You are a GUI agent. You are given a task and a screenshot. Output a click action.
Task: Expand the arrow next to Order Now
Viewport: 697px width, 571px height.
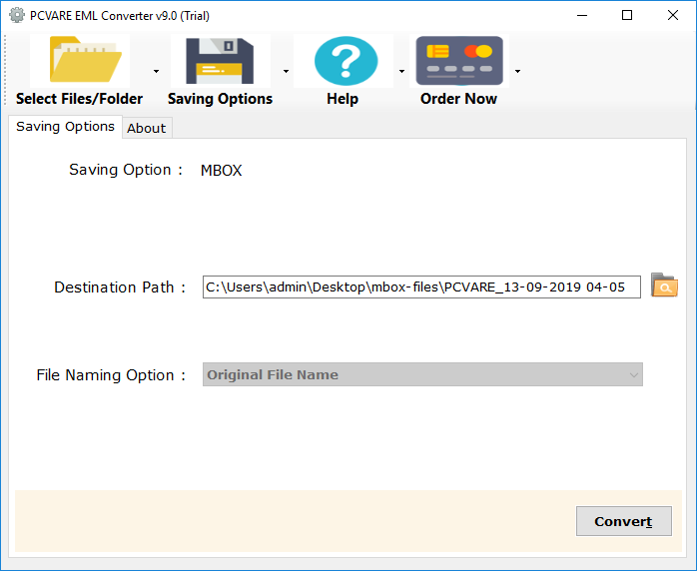coord(518,71)
